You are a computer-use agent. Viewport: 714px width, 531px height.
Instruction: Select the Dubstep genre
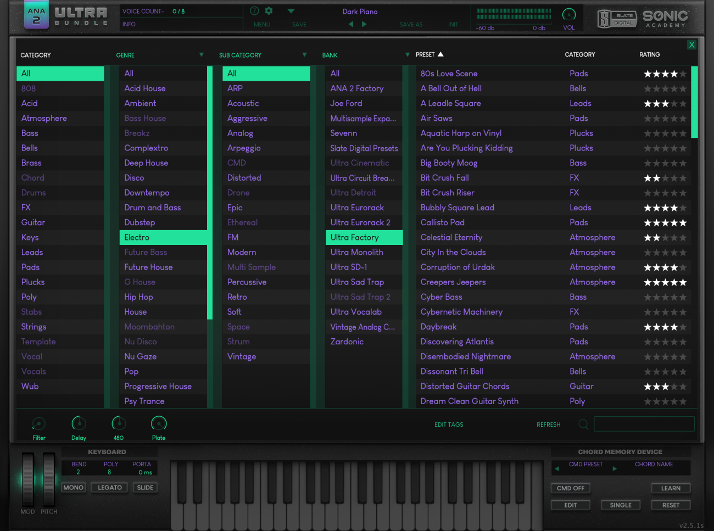pyautogui.click(x=163, y=222)
